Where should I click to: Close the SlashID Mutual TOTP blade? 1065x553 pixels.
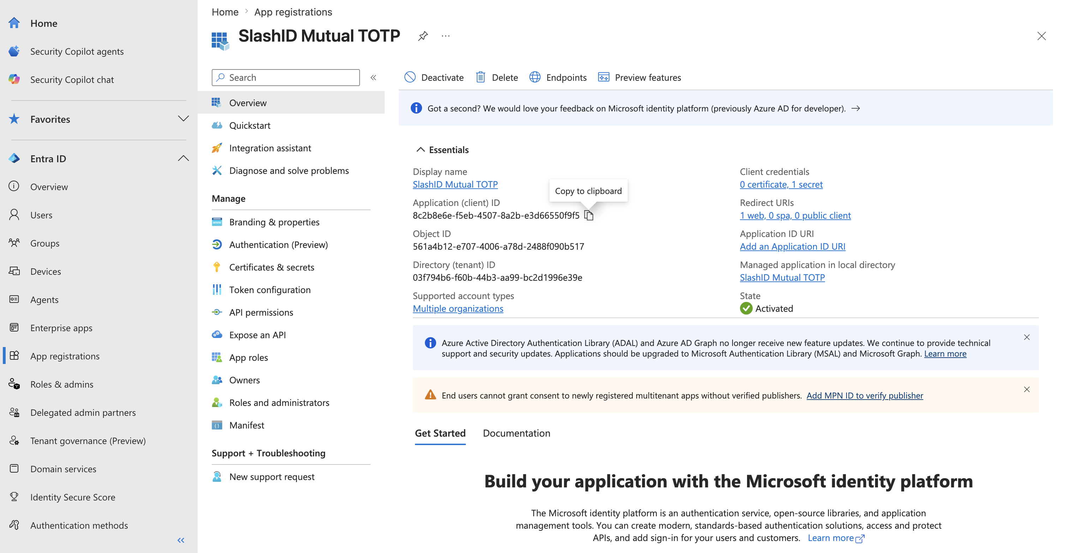click(1041, 36)
